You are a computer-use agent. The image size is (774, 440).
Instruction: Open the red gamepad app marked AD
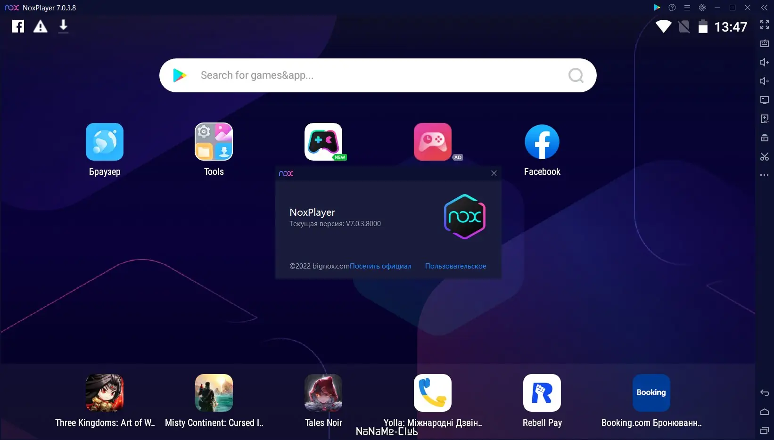[x=433, y=142]
